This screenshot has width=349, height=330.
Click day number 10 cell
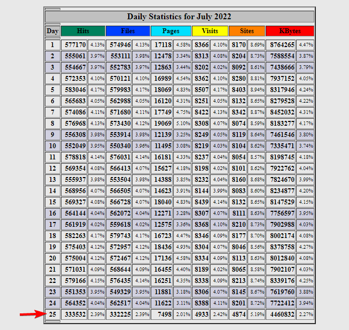pyautogui.click(x=52, y=146)
